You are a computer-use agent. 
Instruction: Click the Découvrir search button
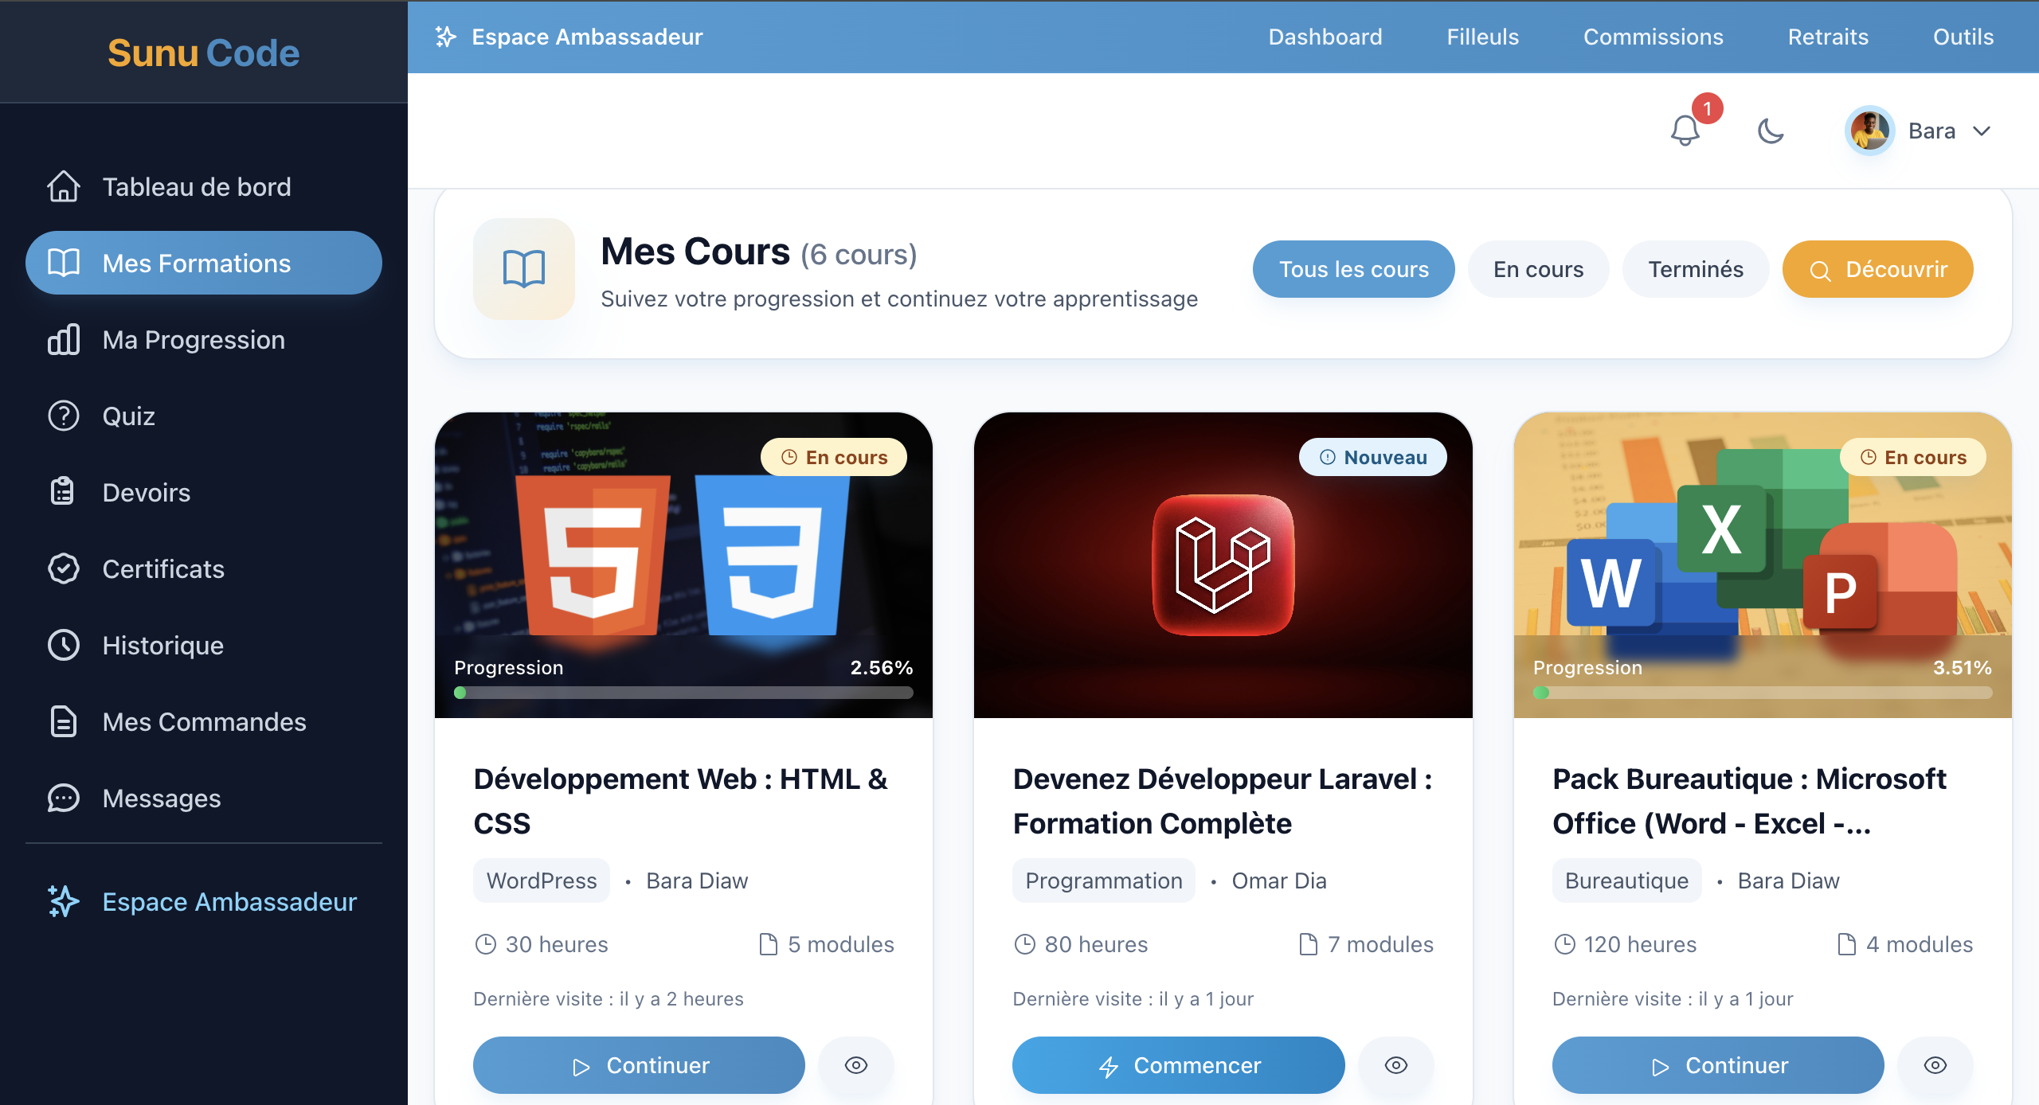click(1877, 269)
